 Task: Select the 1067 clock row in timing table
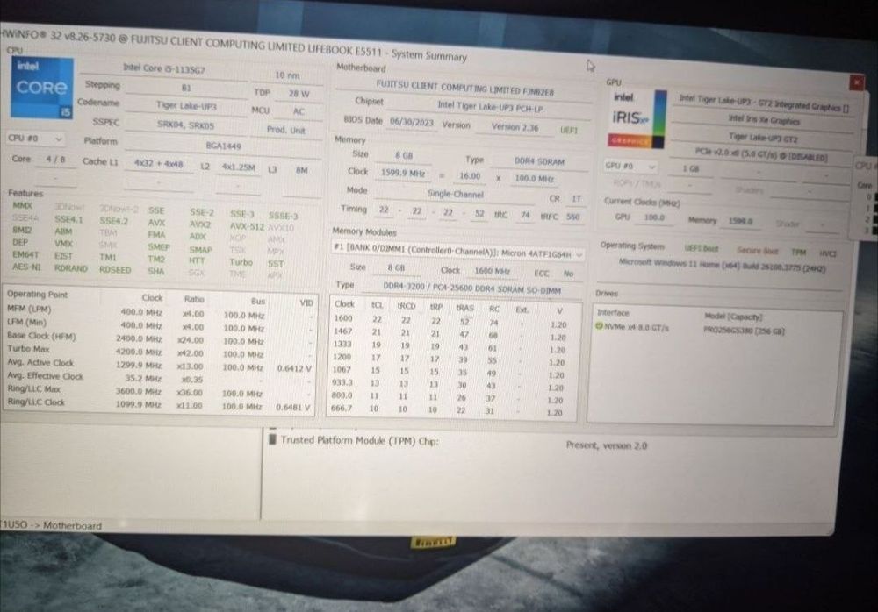(452, 372)
